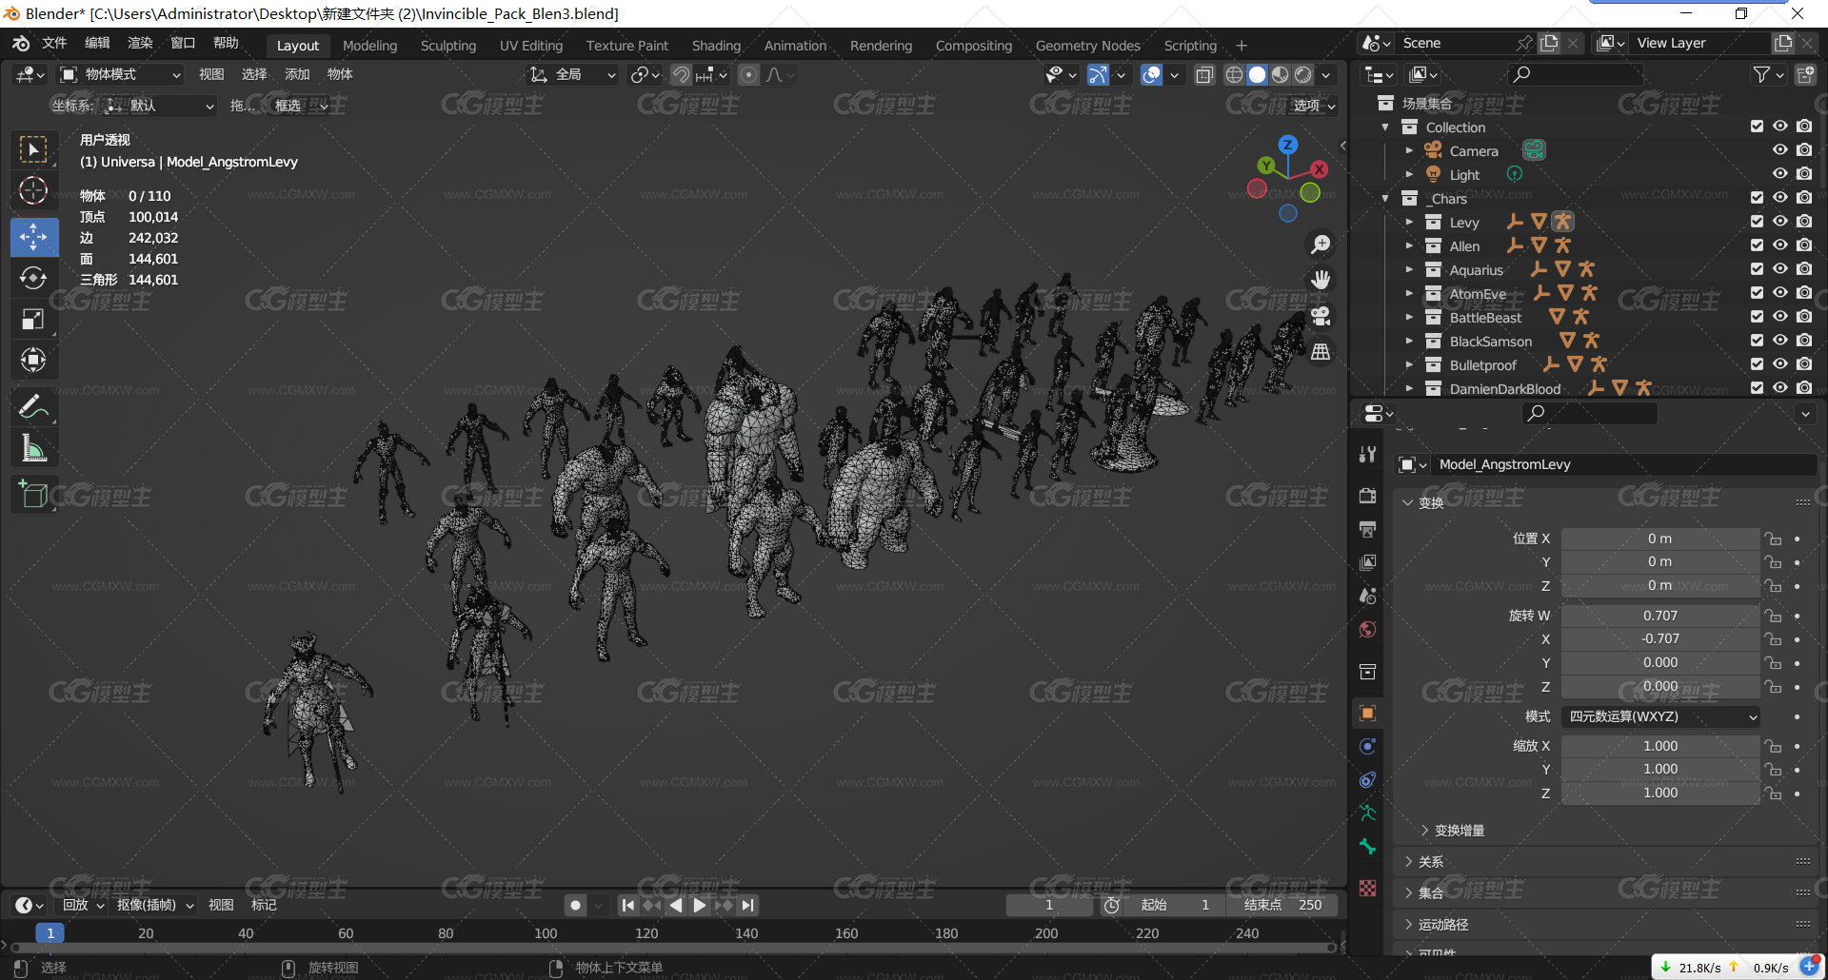Click the pan view hand icon
This screenshot has width=1828, height=980.
click(1321, 280)
